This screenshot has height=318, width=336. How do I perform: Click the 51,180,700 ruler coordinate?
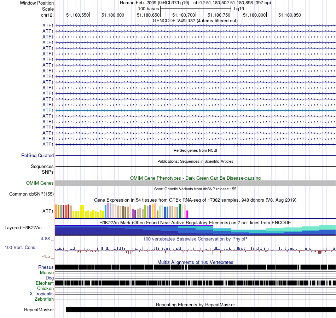[x=184, y=15]
